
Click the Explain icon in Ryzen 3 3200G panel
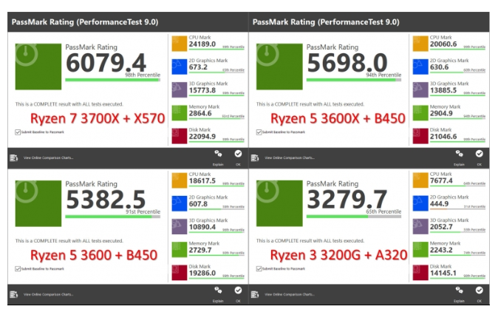[x=459, y=291]
